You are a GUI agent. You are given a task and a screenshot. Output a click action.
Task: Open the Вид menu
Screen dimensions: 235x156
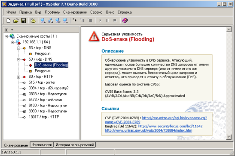click(x=38, y=12)
